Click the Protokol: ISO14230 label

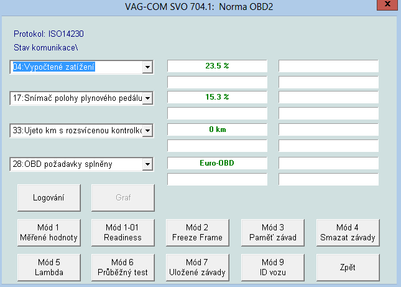click(x=48, y=34)
